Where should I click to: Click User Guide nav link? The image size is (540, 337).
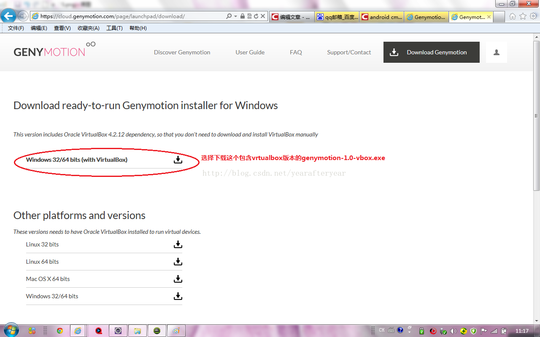tap(250, 52)
